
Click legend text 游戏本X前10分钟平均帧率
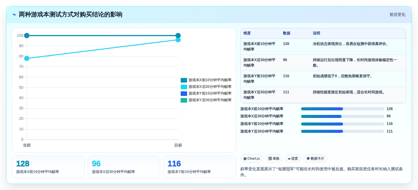click(210, 80)
